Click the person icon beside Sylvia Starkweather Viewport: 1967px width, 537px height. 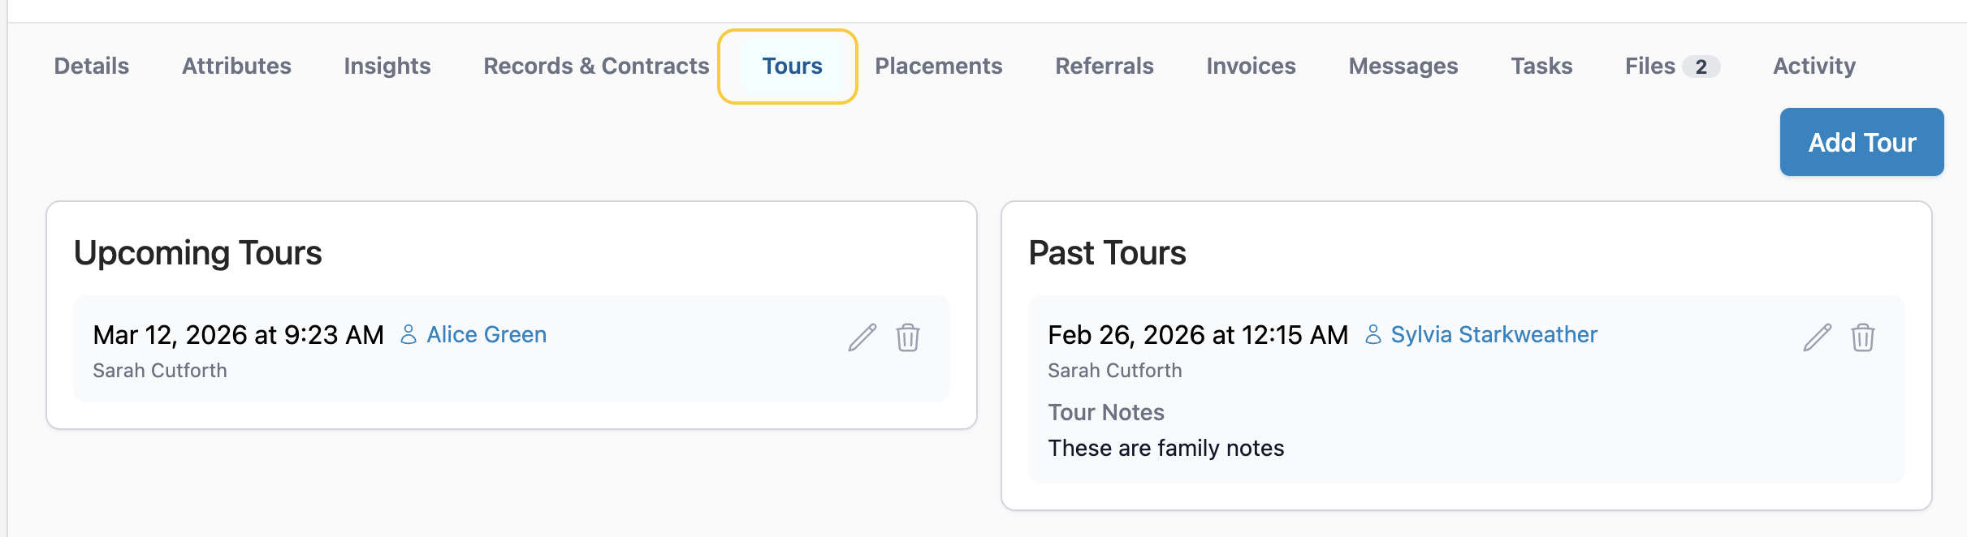pyautogui.click(x=1373, y=335)
